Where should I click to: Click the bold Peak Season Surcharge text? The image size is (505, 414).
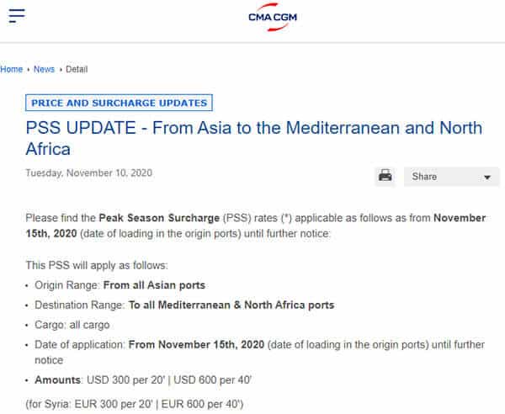click(x=159, y=218)
